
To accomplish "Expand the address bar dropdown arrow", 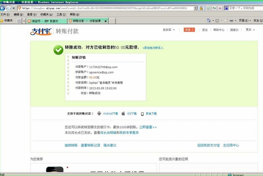I will click(195, 8).
